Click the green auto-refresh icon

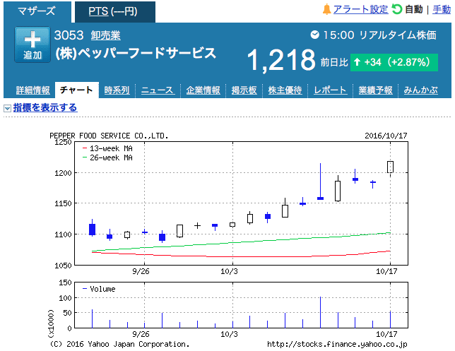click(x=396, y=9)
